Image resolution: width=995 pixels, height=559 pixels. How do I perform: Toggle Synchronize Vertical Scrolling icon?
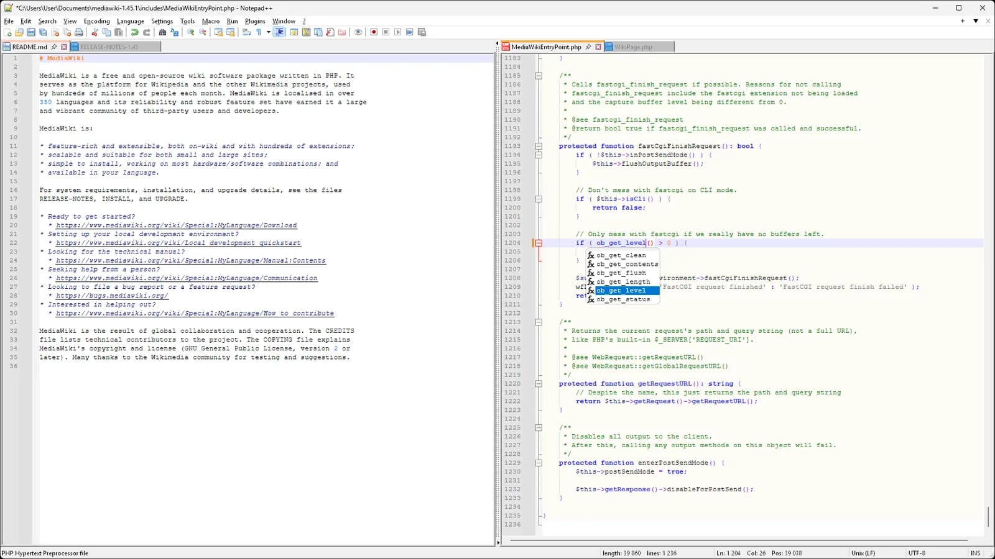pos(218,32)
